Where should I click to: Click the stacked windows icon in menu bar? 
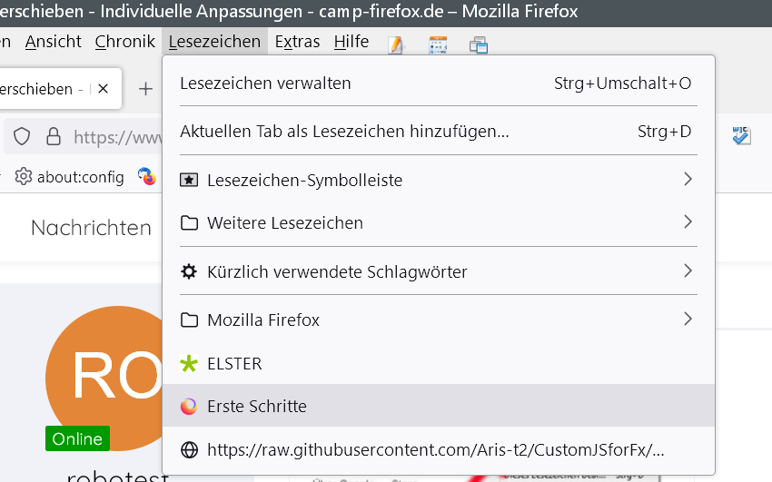[x=479, y=44]
